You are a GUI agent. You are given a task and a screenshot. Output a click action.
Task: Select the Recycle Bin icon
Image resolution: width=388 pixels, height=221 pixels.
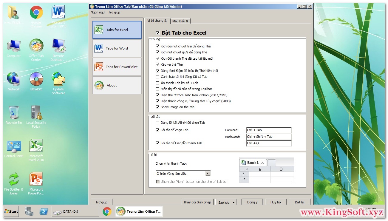click(14, 115)
